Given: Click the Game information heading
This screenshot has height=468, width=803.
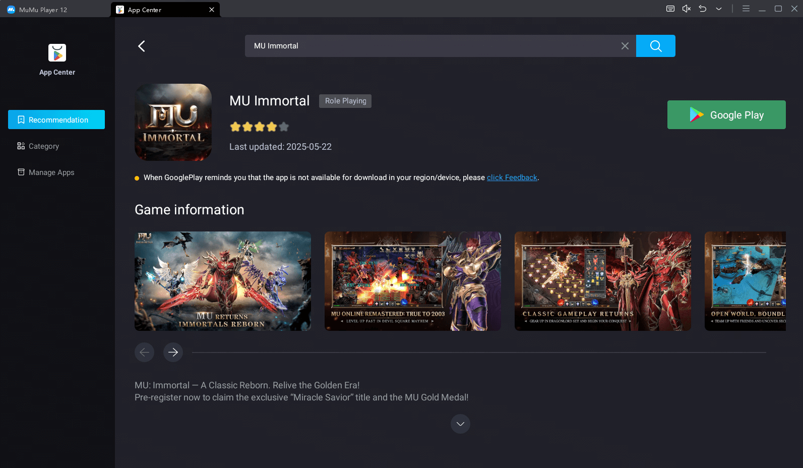Looking at the screenshot, I should point(189,210).
